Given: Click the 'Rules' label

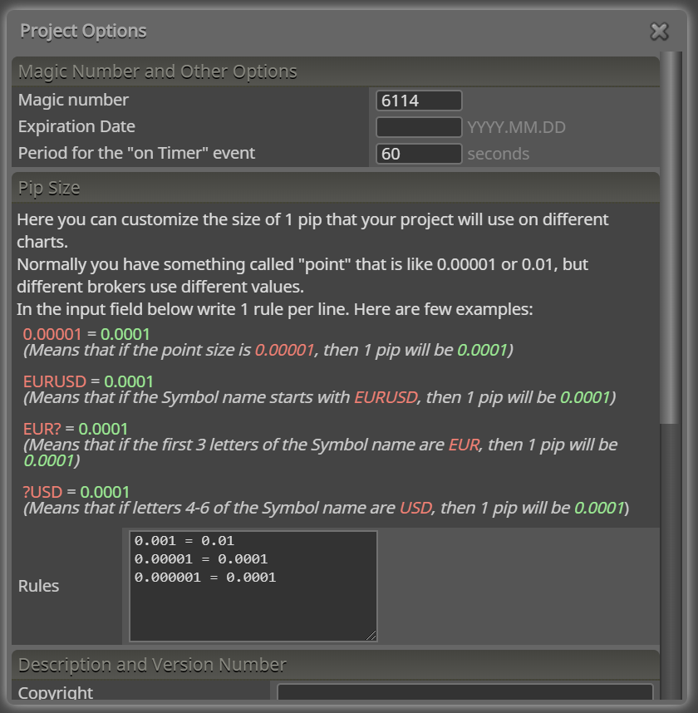Looking at the screenshot, I should tap(39, 586).
